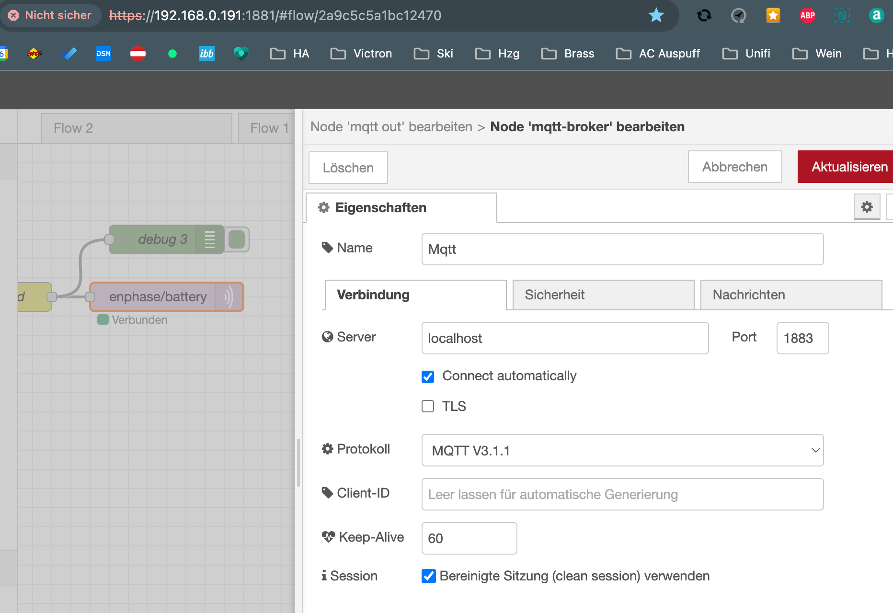This screenshot has width=893, height=613.
Task: Click the bookmark star icon in address bar
Action: [656, 15]
